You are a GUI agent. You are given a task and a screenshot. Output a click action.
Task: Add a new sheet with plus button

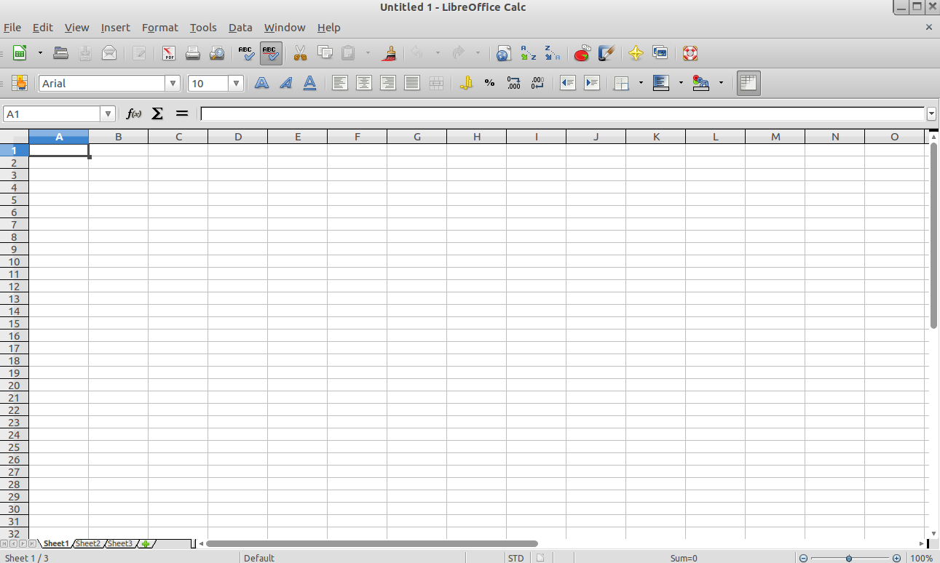[x=146, y=543]
